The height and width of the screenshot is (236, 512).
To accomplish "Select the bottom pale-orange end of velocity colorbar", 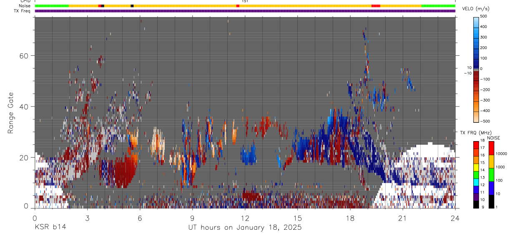I will [476, 119].
